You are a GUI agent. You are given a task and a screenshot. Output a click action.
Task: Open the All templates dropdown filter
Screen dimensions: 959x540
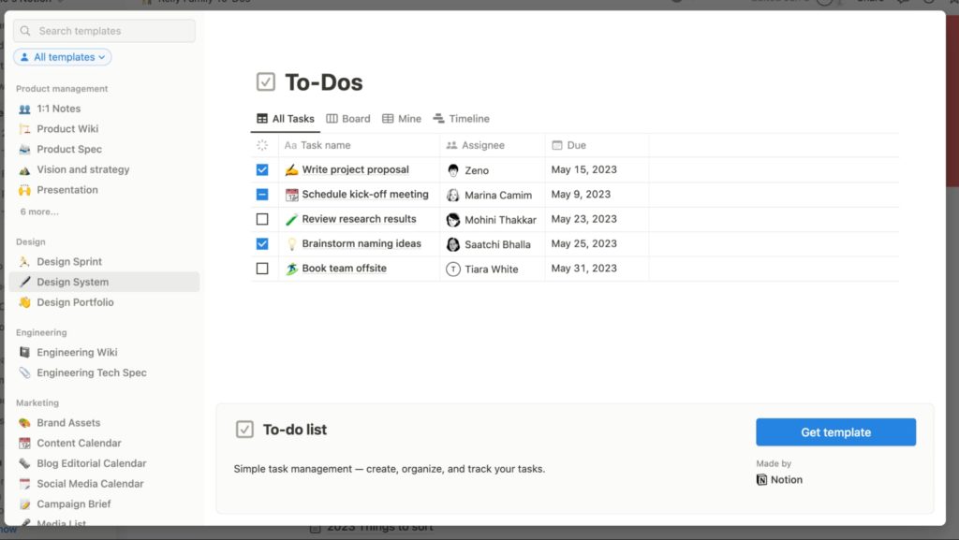[63, 57]
